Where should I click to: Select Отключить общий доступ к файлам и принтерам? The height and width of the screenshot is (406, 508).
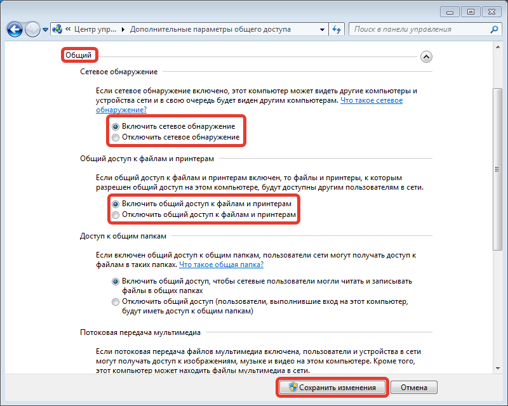click(204, 214)
